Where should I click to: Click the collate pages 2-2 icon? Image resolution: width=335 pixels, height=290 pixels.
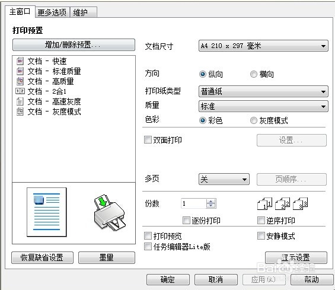(x=282, y=203)
